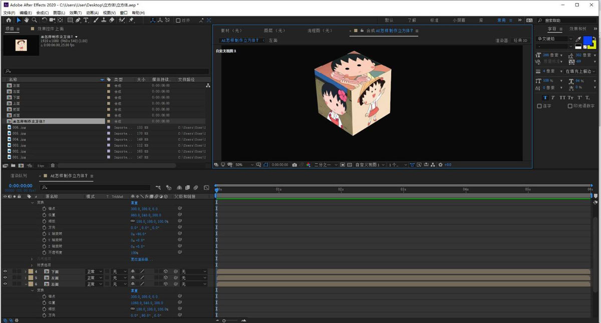This screenshot has height=323, width=601.
Task: Click the stopwatch for X 轴旋转 property
Action: pos(44,233)
